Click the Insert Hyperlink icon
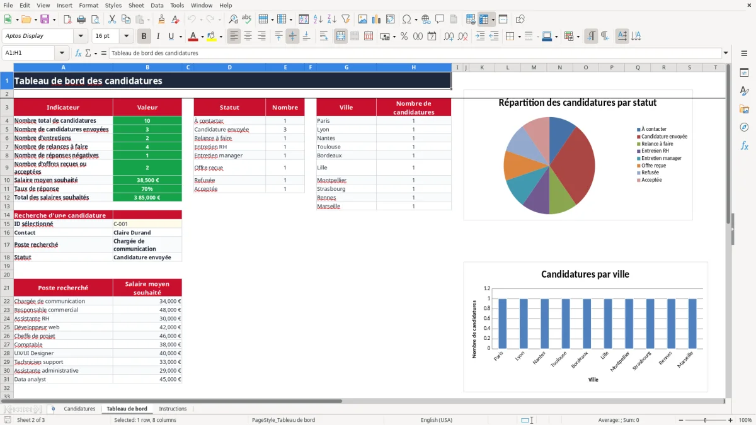 click(426, 20)
